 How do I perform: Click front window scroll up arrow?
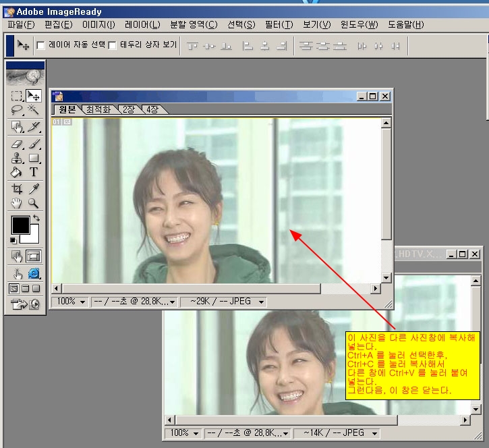pyautogui.click(x=386, y=123)
